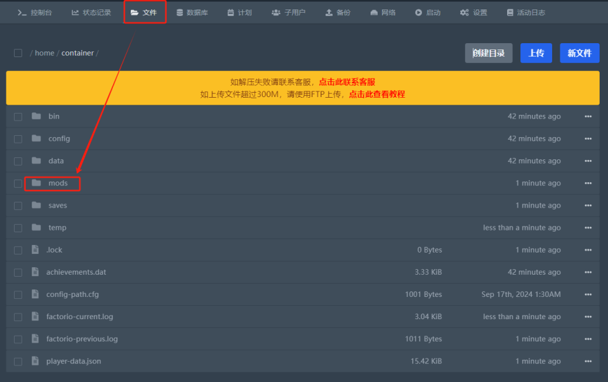Image resolution: width=608 pixels, height=382 pixels.
Task: Open the three-dot menu for .lock file
Action: [x=588, y=250]
